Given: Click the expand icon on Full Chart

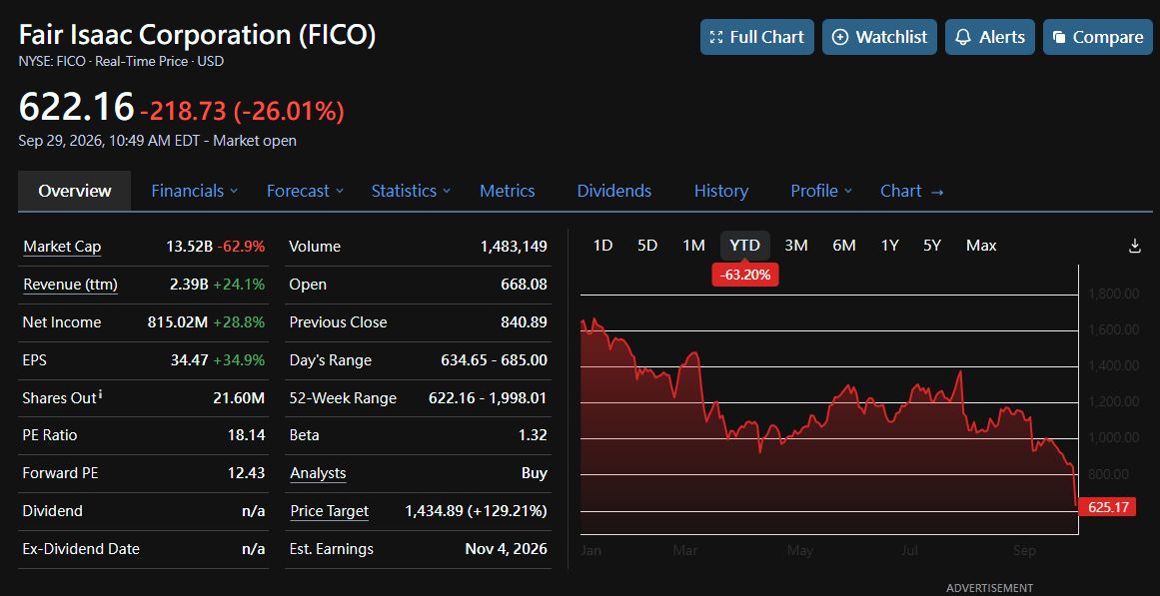Looking at the screenshot, I should 716,37.
